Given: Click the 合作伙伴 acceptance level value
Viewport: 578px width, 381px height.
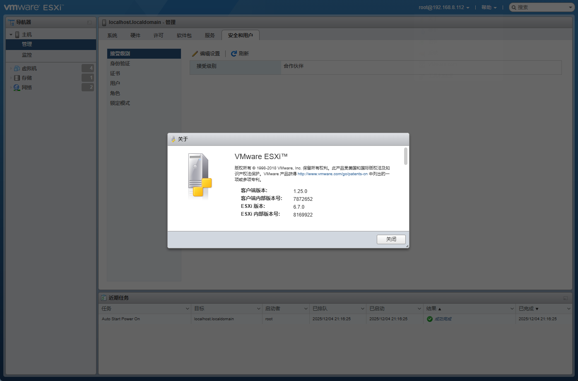Looking at the screenshot, I should [294, 66].
